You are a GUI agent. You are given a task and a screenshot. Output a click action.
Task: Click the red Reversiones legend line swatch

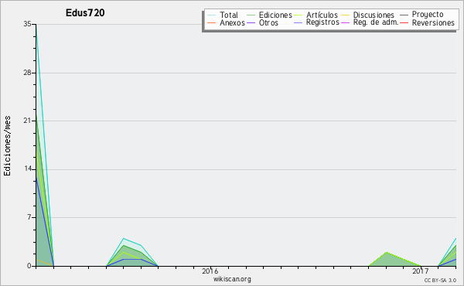click(404, 22)
